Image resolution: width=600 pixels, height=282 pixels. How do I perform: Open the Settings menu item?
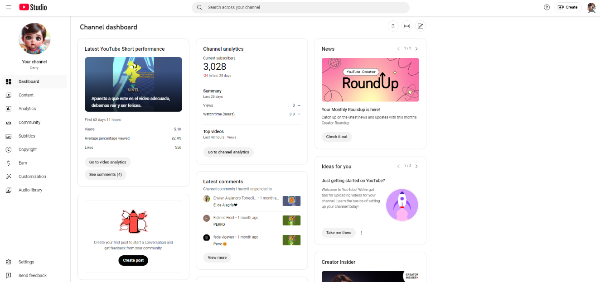click(x=34, y=262)
